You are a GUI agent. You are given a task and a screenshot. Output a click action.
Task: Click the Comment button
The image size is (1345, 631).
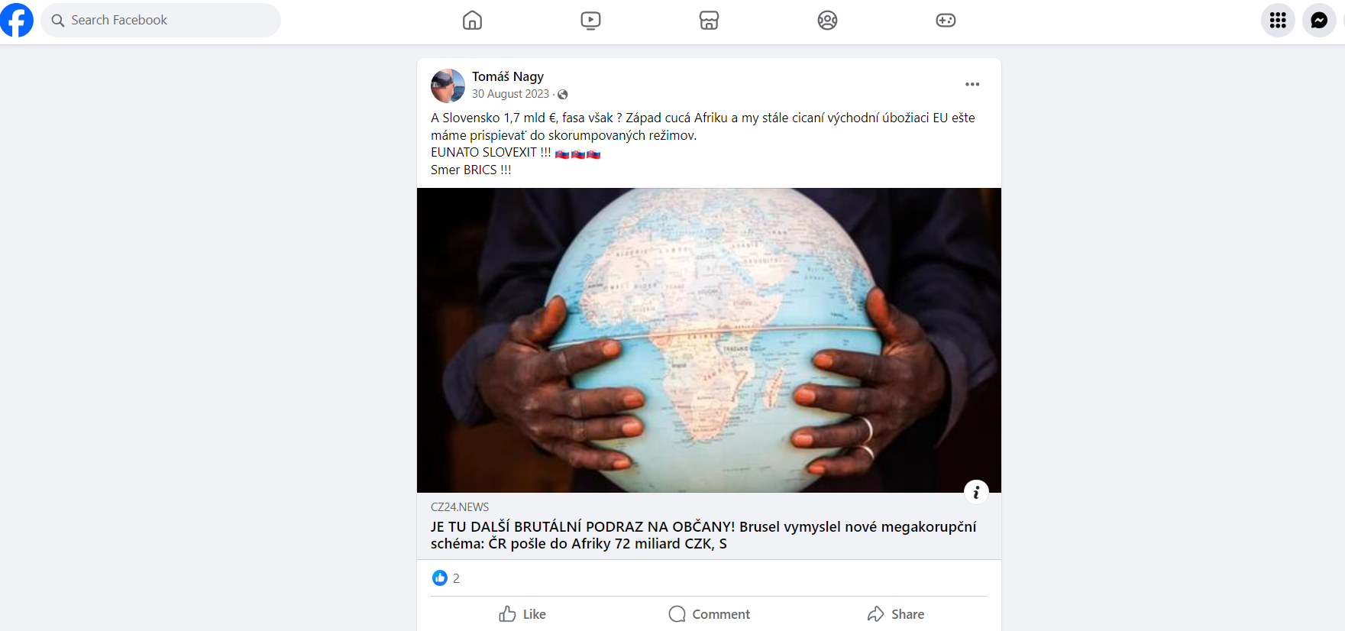[709, 614]
